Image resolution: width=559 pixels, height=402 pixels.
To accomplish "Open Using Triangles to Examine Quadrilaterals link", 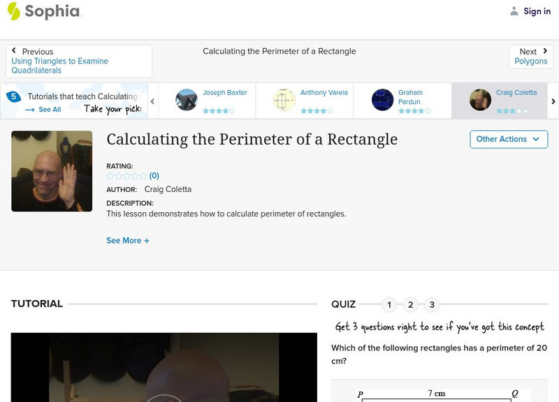I will click(60, 66).
